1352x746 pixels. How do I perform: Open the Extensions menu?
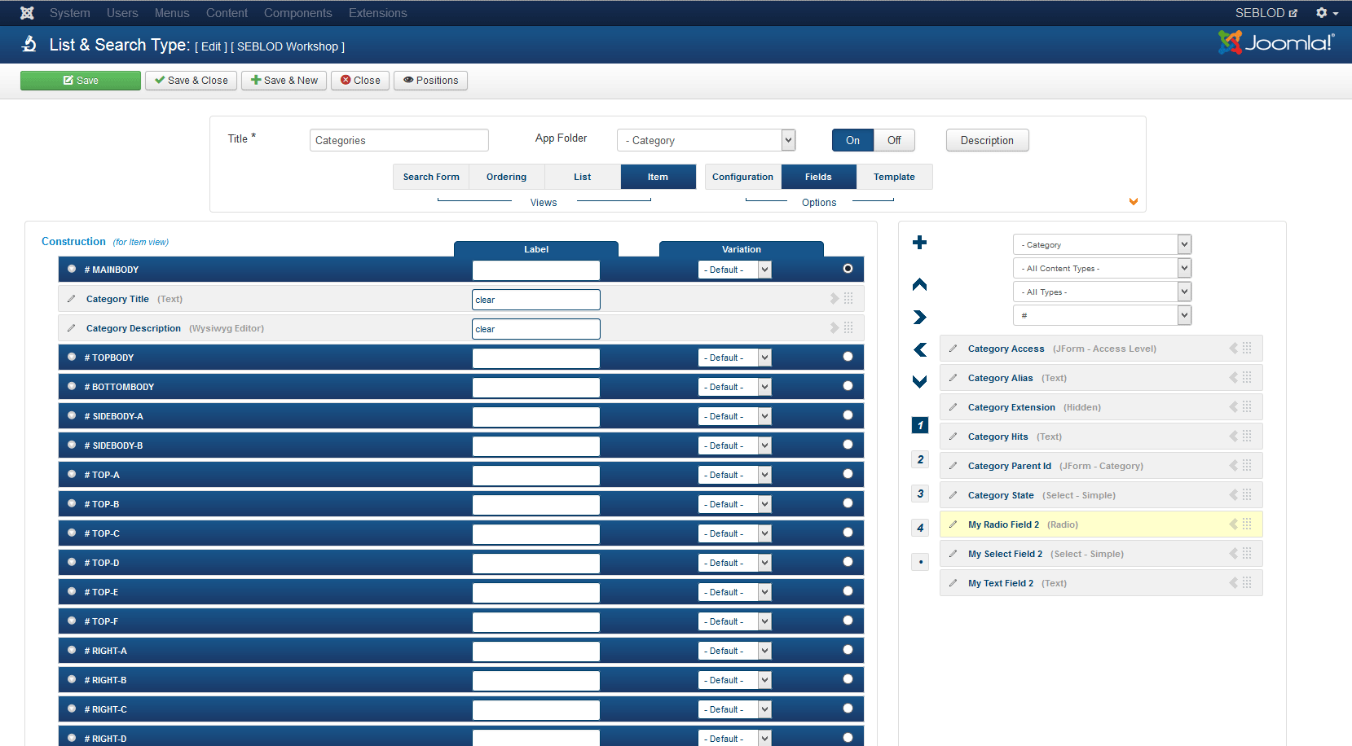tap(377, 13)
